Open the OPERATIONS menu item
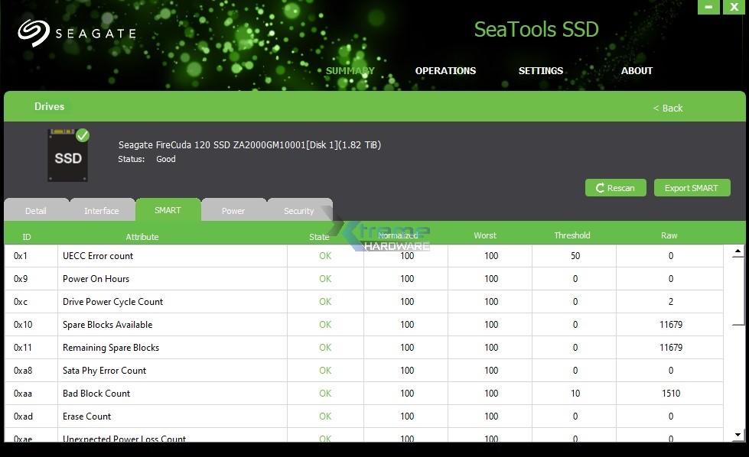 [x=445, y=70]
